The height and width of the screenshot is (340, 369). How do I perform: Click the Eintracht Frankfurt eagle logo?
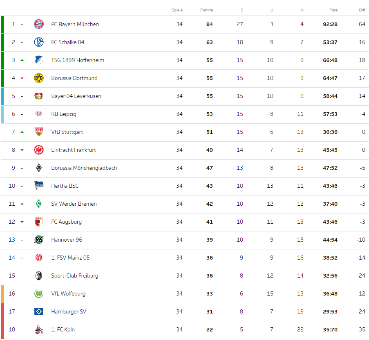coord(39,150)
